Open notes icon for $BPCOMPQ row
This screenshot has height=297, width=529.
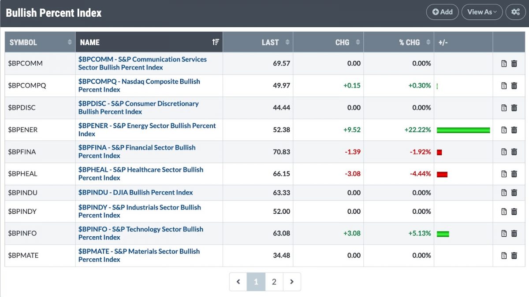point(504,86)
